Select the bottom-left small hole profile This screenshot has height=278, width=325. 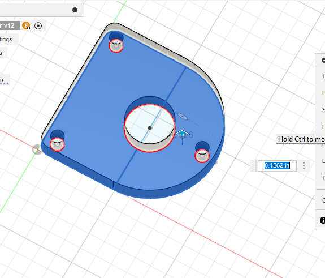click(57, 144)
